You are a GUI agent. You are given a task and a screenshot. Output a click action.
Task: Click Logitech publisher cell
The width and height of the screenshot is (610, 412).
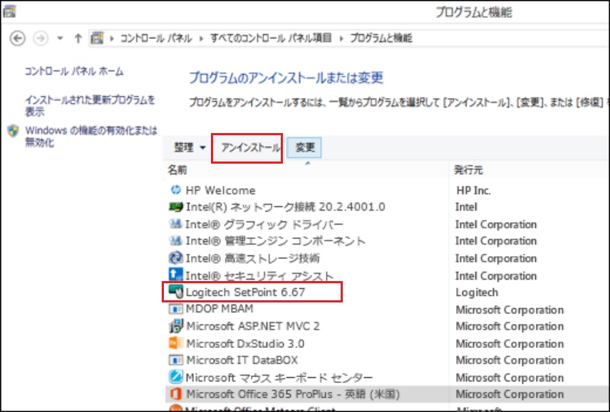click(477, 292)
